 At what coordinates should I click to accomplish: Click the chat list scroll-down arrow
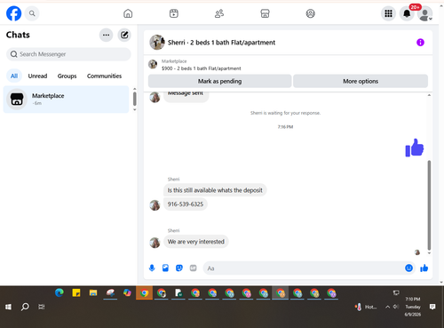135,109
